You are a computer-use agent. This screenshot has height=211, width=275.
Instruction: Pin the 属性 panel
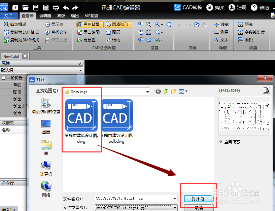tap(80, 63)
